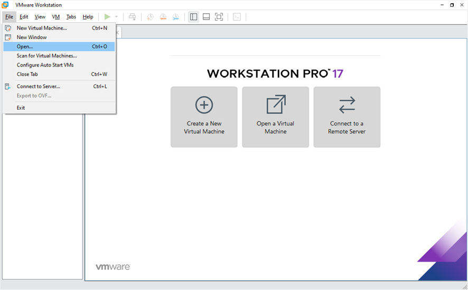Image resolution: width=468 pixels, height=290 pixels.
Task: Toggle the Show Library sidebar icon
Action: (x=194, y=17)
